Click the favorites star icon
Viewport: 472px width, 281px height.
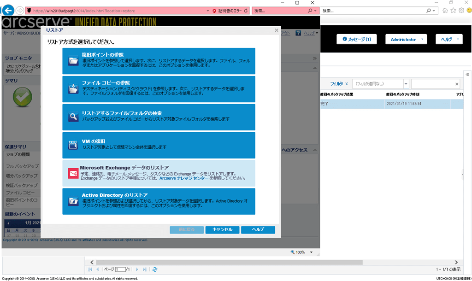click(x=453, y=11)
